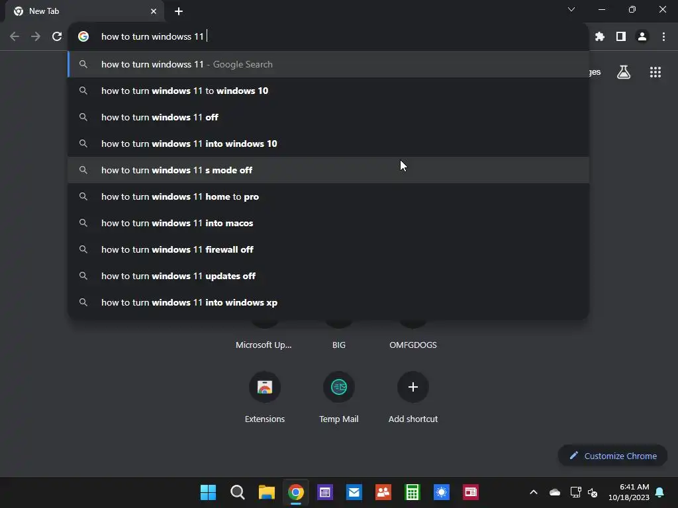This screenshot has height=508, width=678.
Task: Reload the current page
Action: point(57,36)
